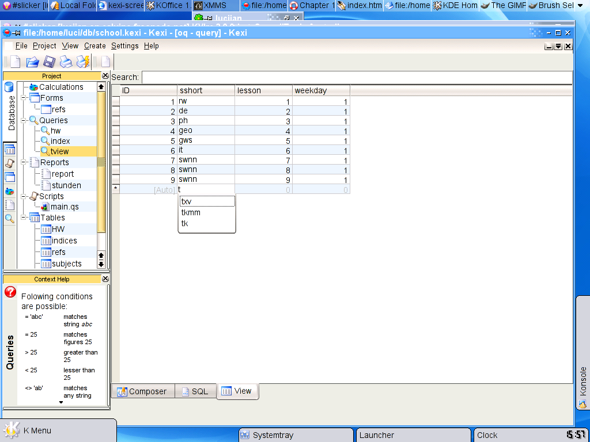The width and height of the screenshot is (590, 442).
Task: Click the scroll-shaped Scripts icon in sidebar strip
Action: pyautogui.click(x=10, y=163)
